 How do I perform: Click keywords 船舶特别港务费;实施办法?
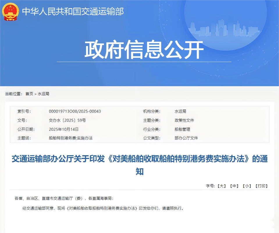tap(70, 138)
